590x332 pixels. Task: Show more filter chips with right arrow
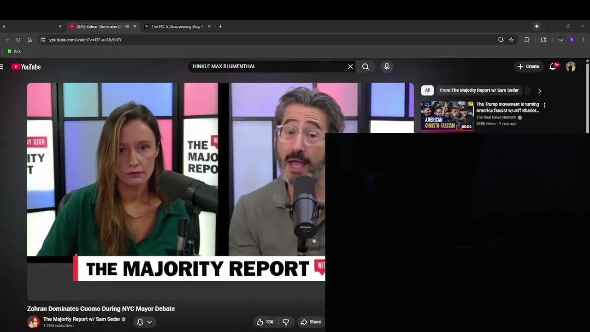pos(539,91)
